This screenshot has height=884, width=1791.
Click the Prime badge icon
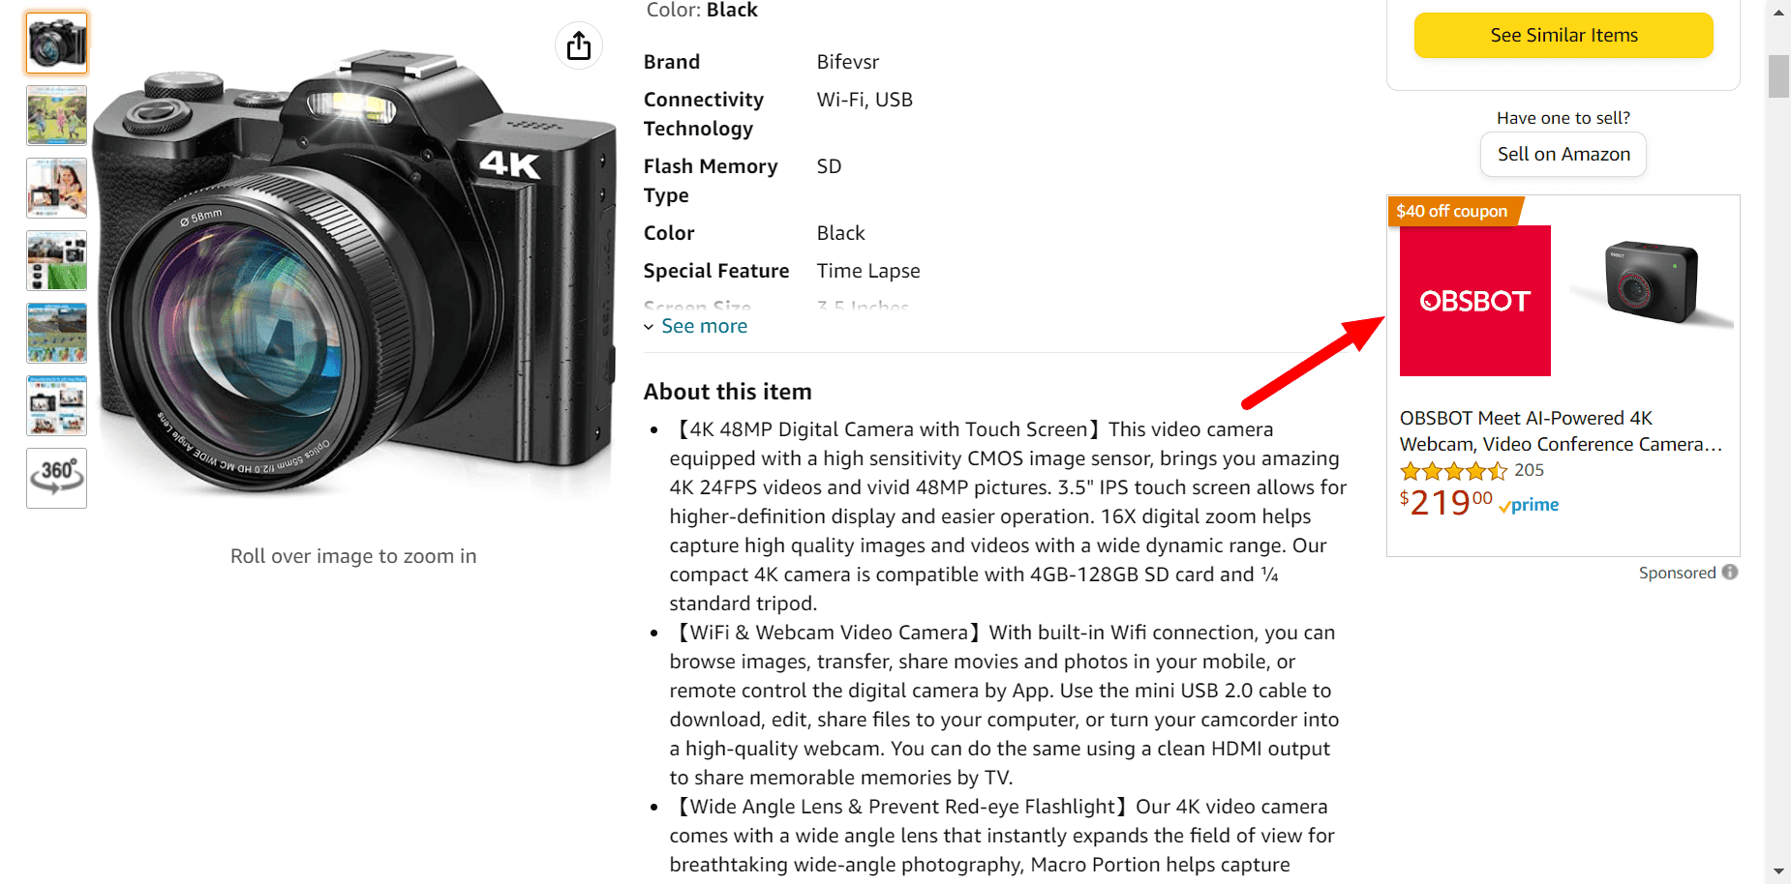coord(1529,504)
